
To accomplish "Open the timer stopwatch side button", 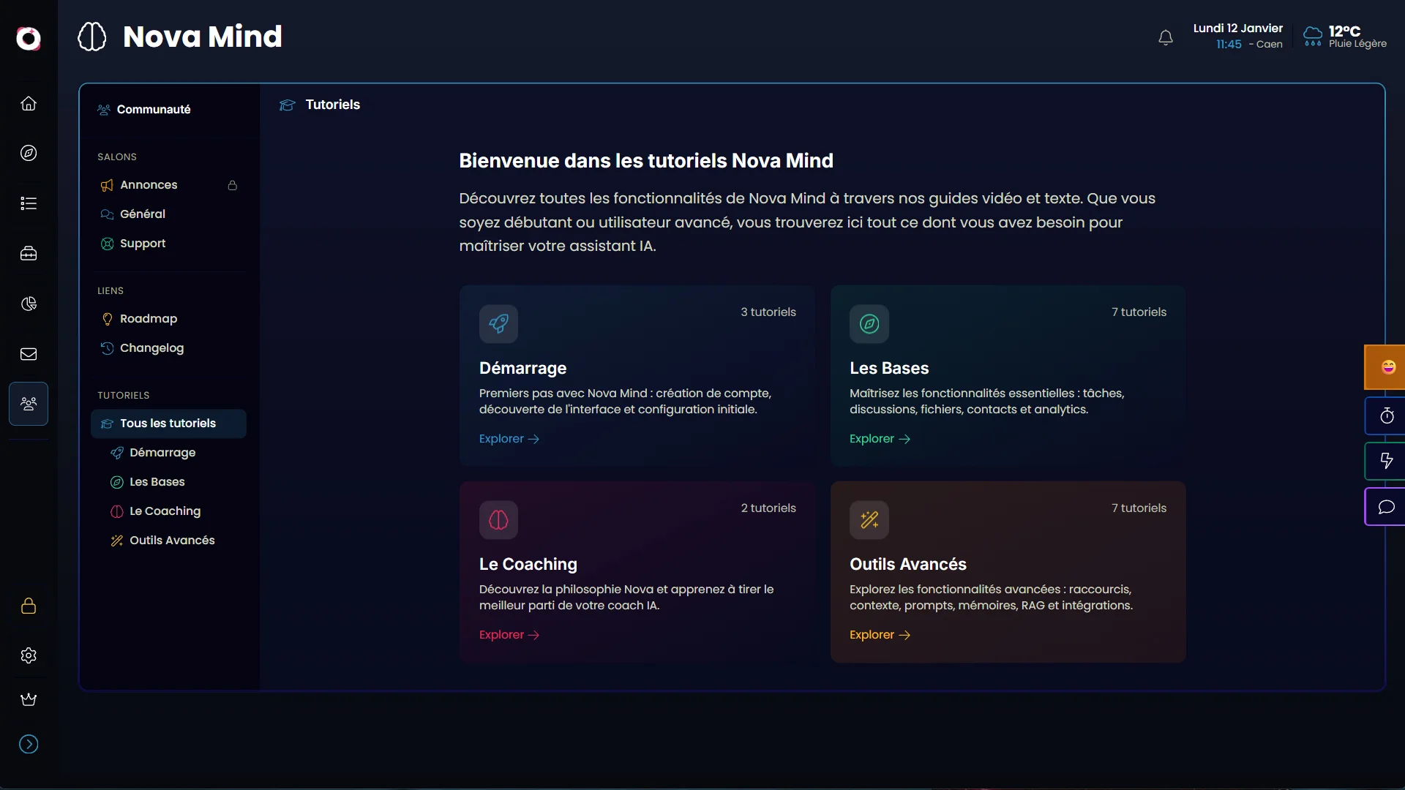I will [1386, 416].
